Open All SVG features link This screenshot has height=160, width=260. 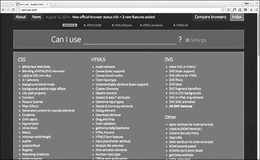(x=181, y=106)
